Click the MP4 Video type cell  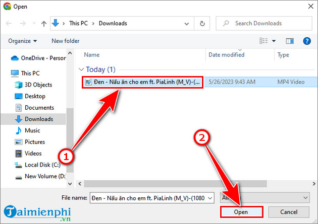pyautogui.click(x=291, y=82)
